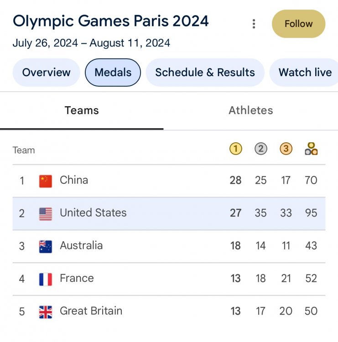The image size is (338, 342).
Task: Click the gold medal column icon
Action: (x=235, y=149)
